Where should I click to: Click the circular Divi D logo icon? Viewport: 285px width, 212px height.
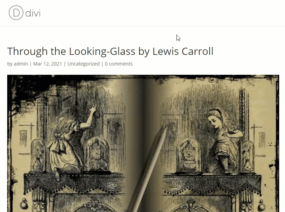click(x=16, y=13)
